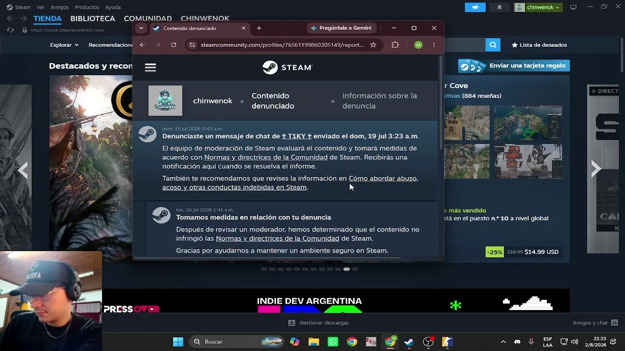Viewport: 625px width, 351px height.
Task: Show hidden system tray icons
Action: [503, 342]
